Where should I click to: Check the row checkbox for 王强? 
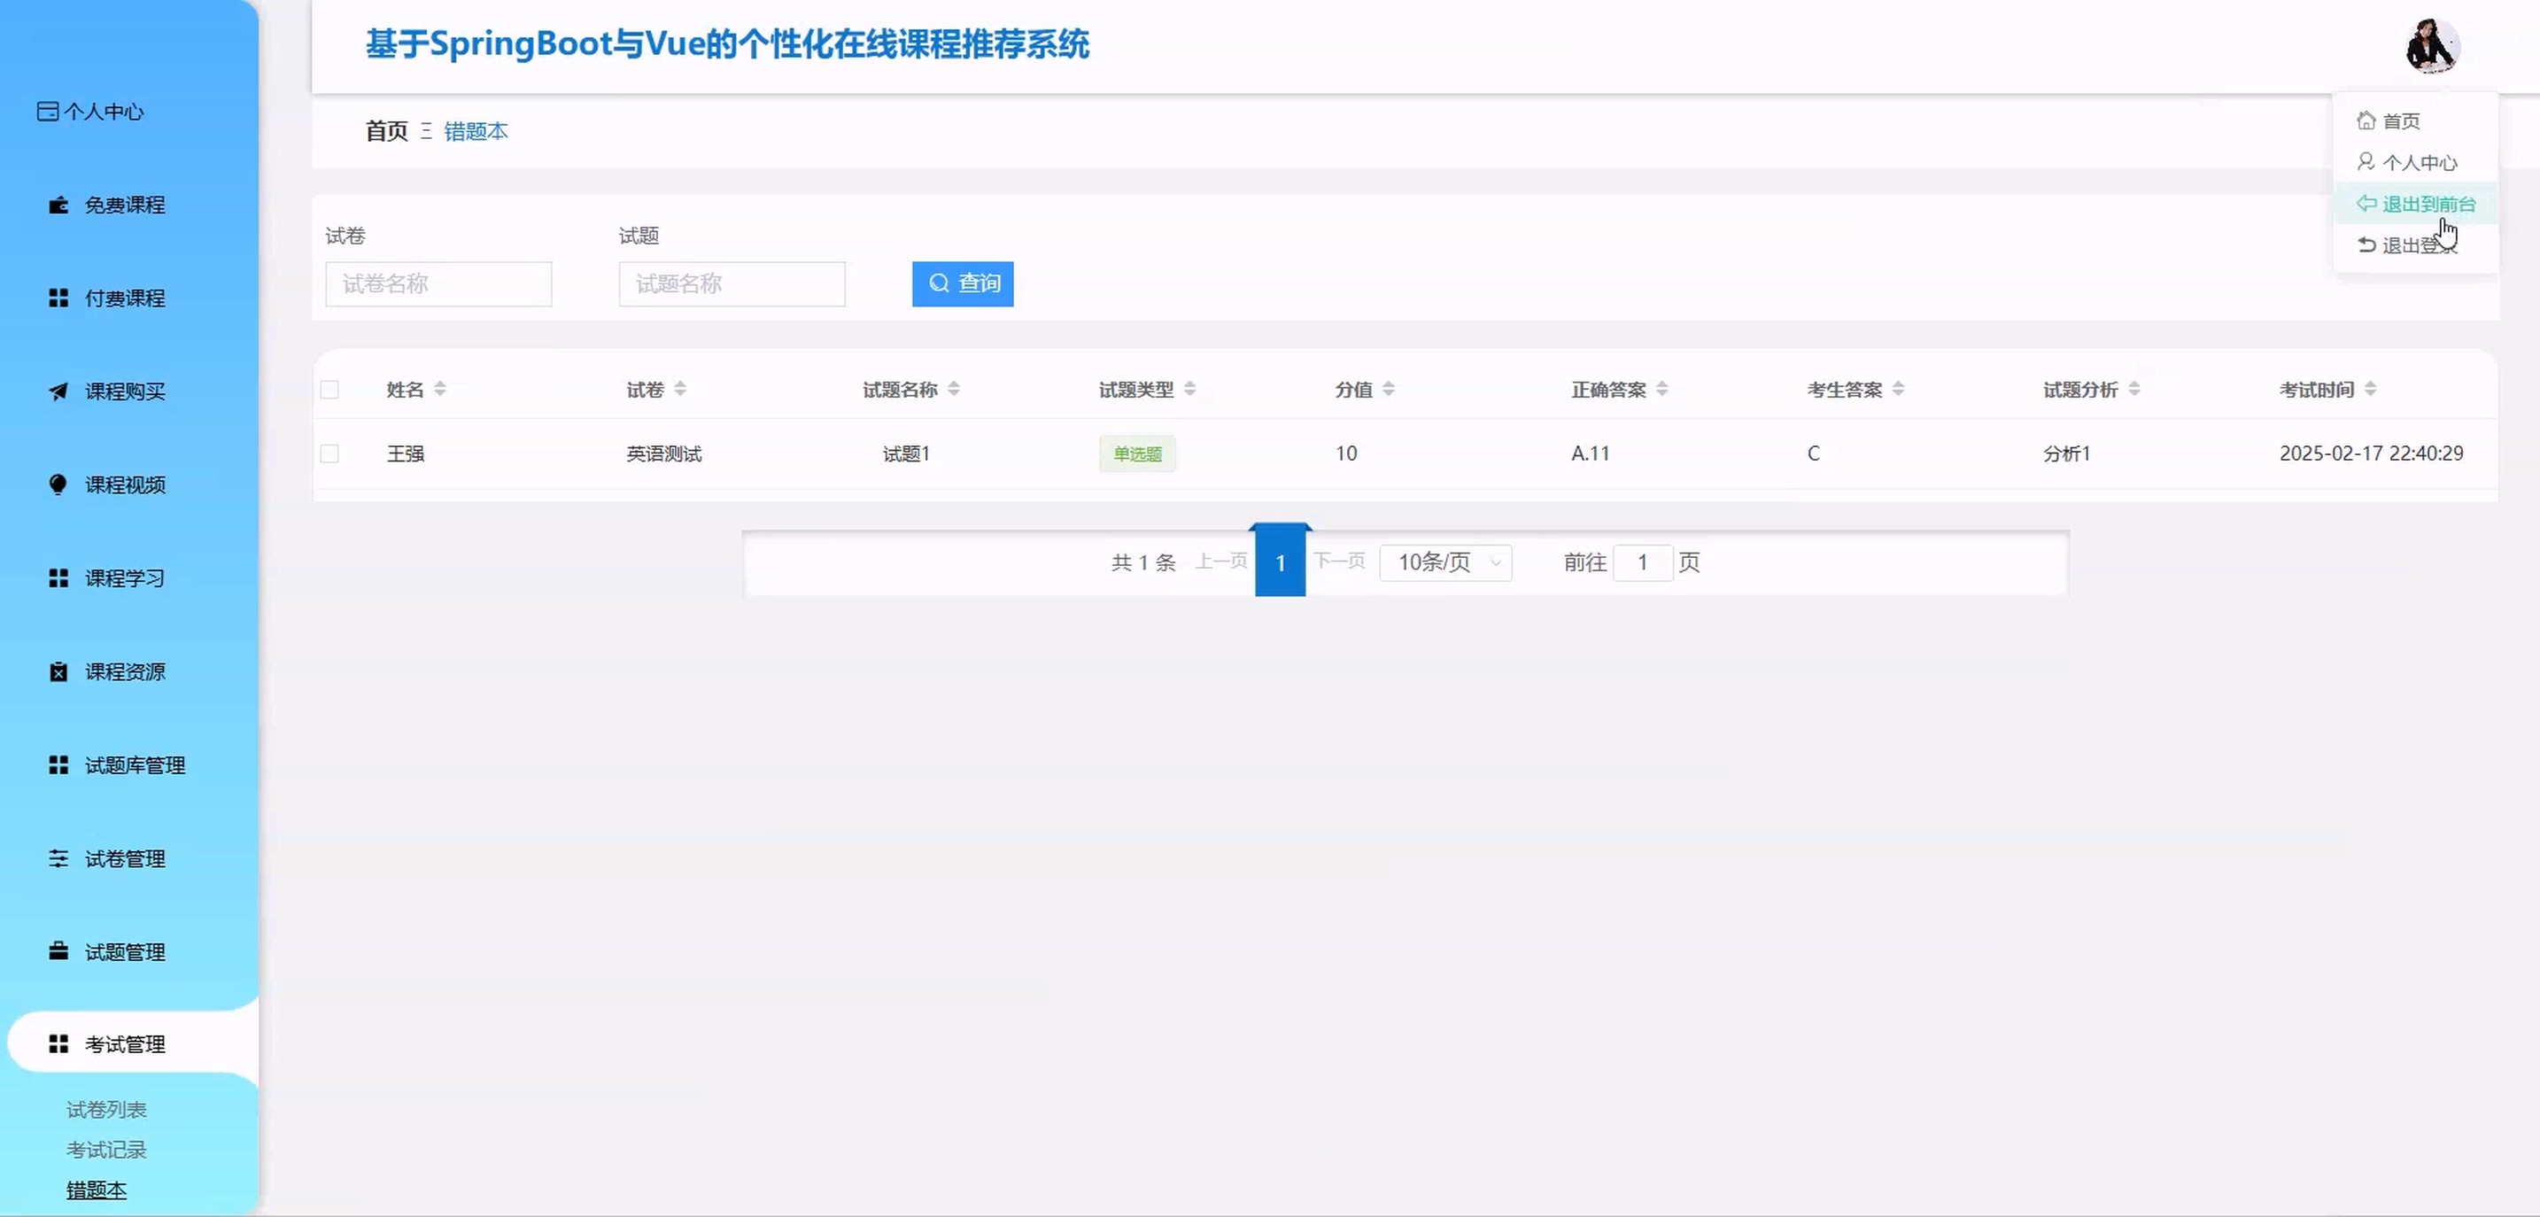(329, 453)
